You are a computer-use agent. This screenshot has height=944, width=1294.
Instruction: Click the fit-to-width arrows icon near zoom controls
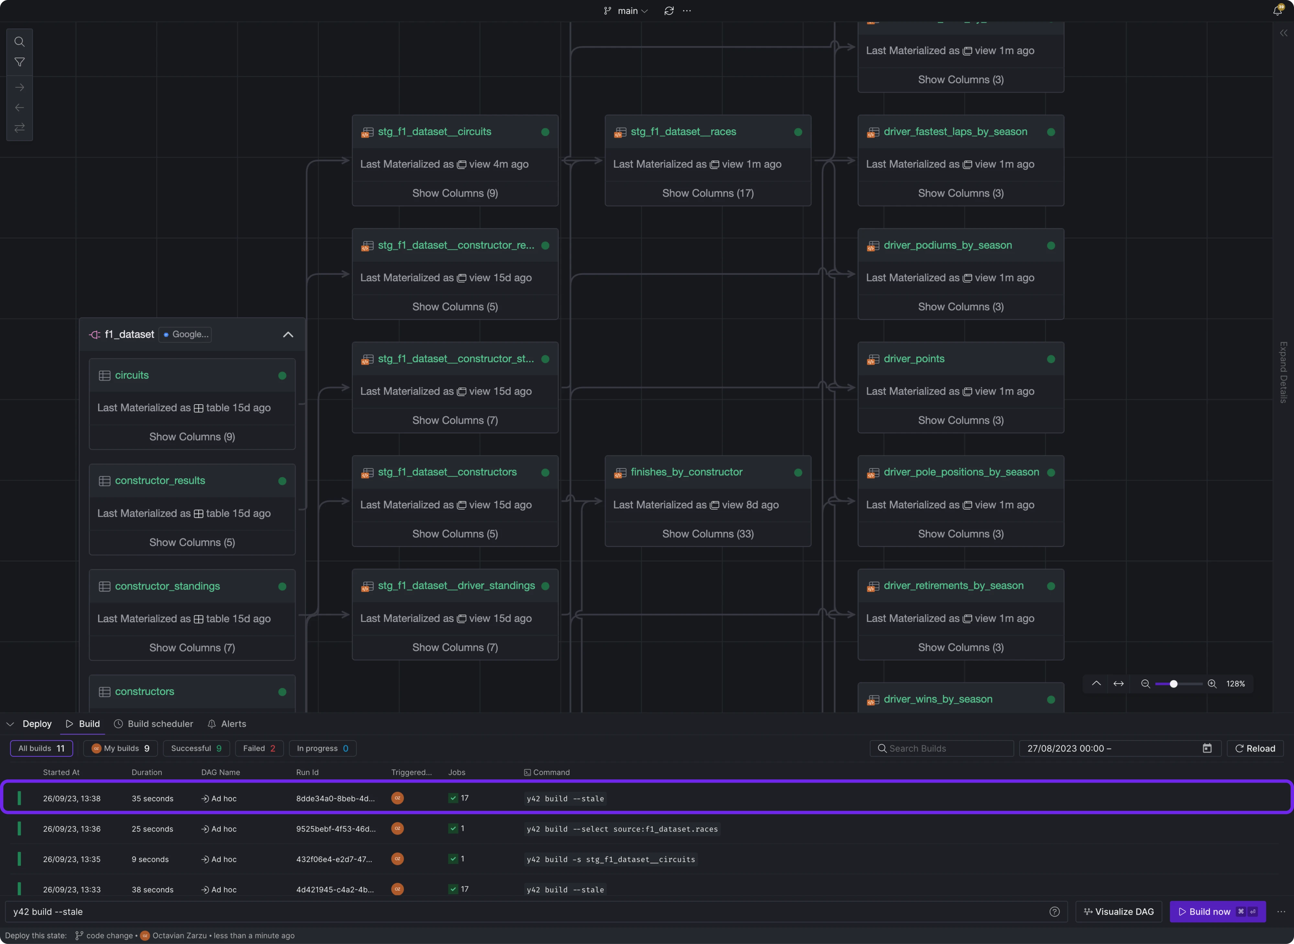pyautogui.click(x=1118, y=683)
